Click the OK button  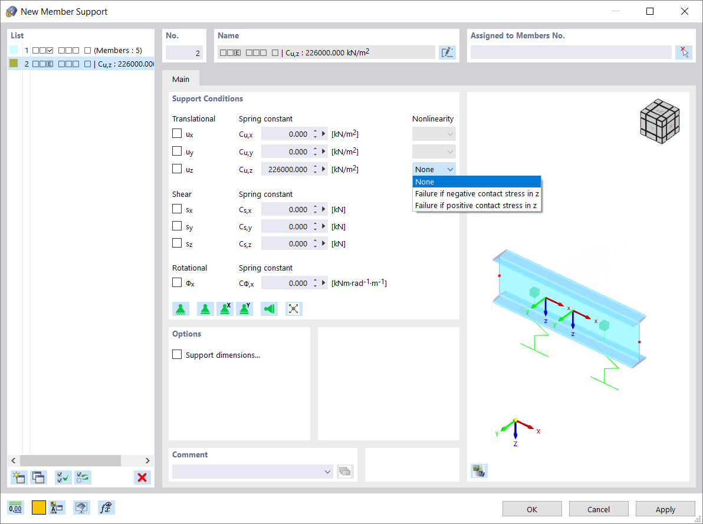pyautogui.click(x=532, y=509)
